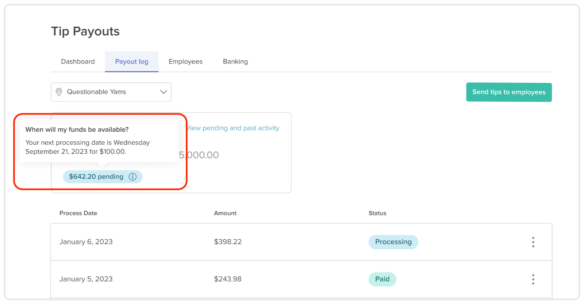Viewport: 584px width, 304px height.
Task: Click the Processing status badge
Action: coord(393,242)
